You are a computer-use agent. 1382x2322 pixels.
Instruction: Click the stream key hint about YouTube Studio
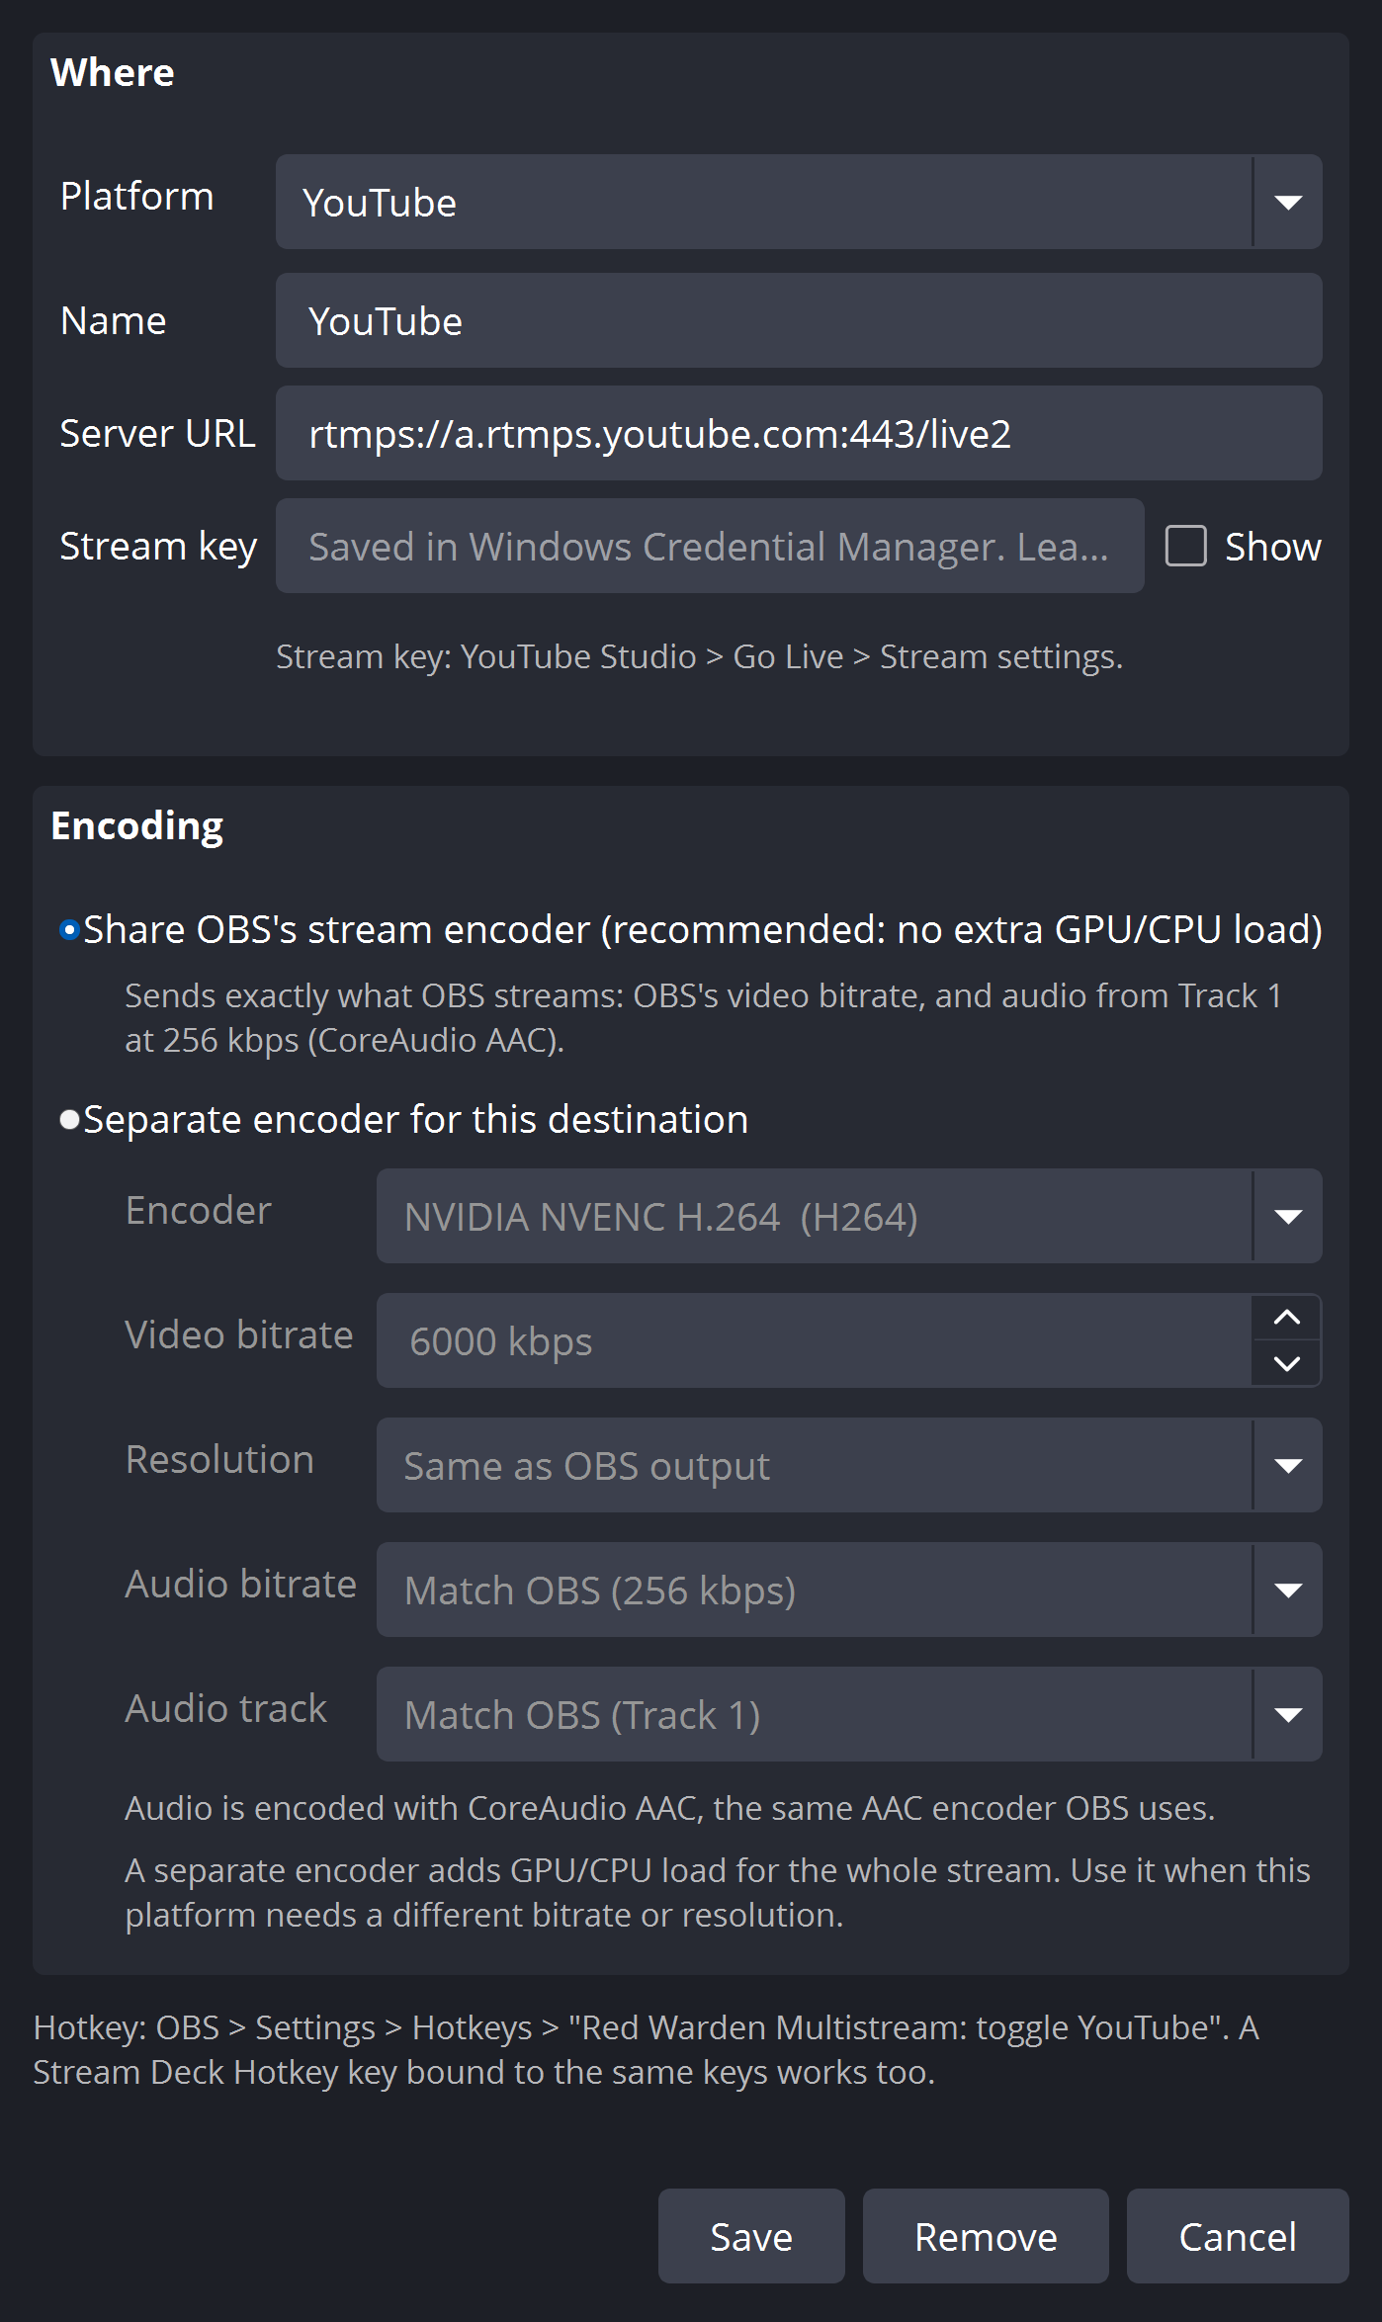pos(699,656)
